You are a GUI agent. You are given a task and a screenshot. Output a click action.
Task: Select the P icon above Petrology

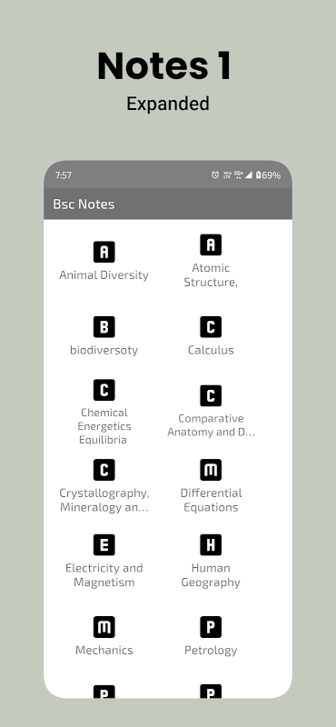click(211, 627)
